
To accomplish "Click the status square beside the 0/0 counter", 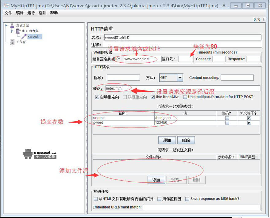I will (265, 19).
